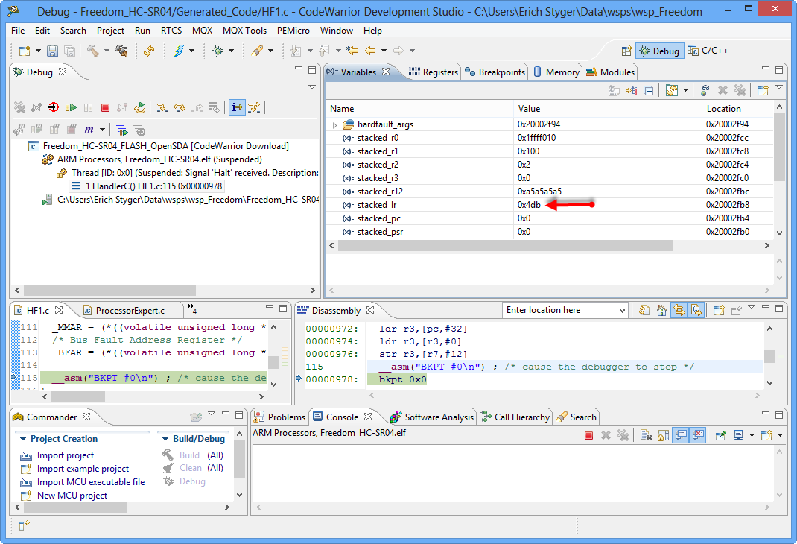The image size is (797, 544).
Task: Collapse the Project Creation section in Commander
Action: point(23,439)
